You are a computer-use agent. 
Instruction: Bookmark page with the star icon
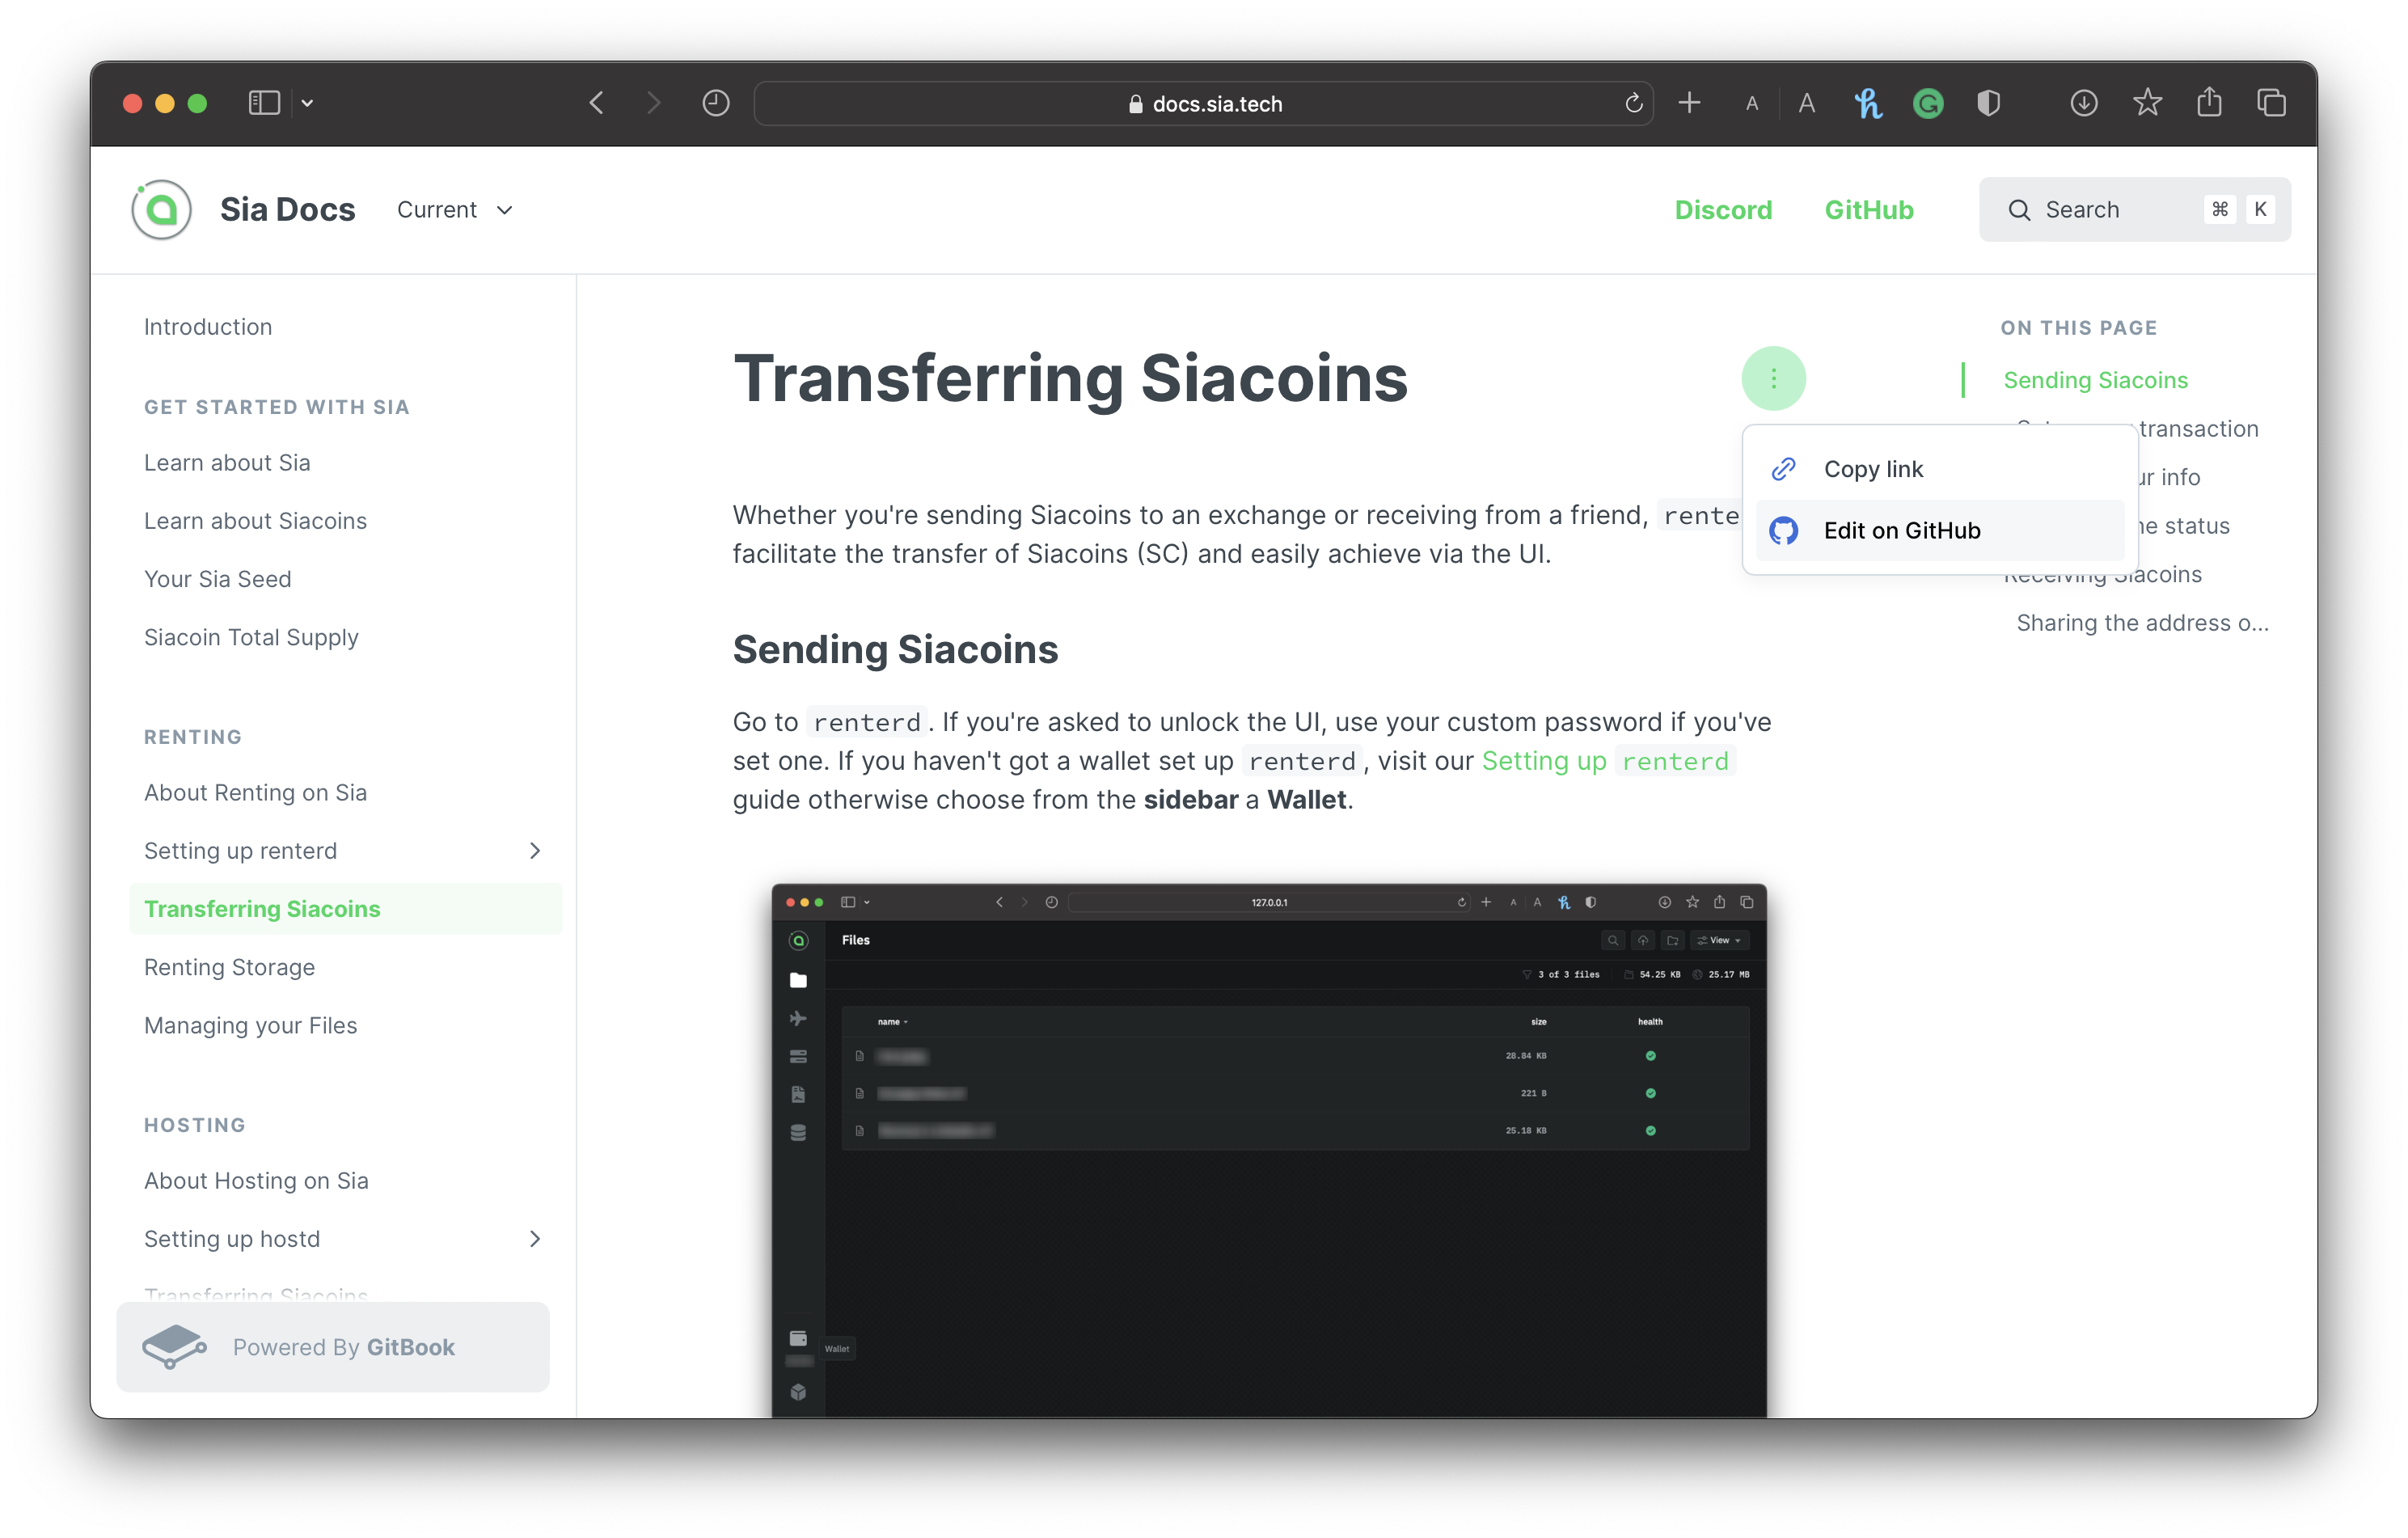pyautogui.click(x=2147, y=103)
